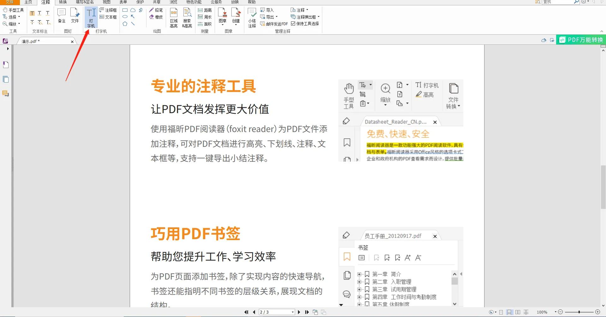Viewport: 606px width, 317px height.
Task: Click the vertical scrollbar thumb
Action: (603, 187)
